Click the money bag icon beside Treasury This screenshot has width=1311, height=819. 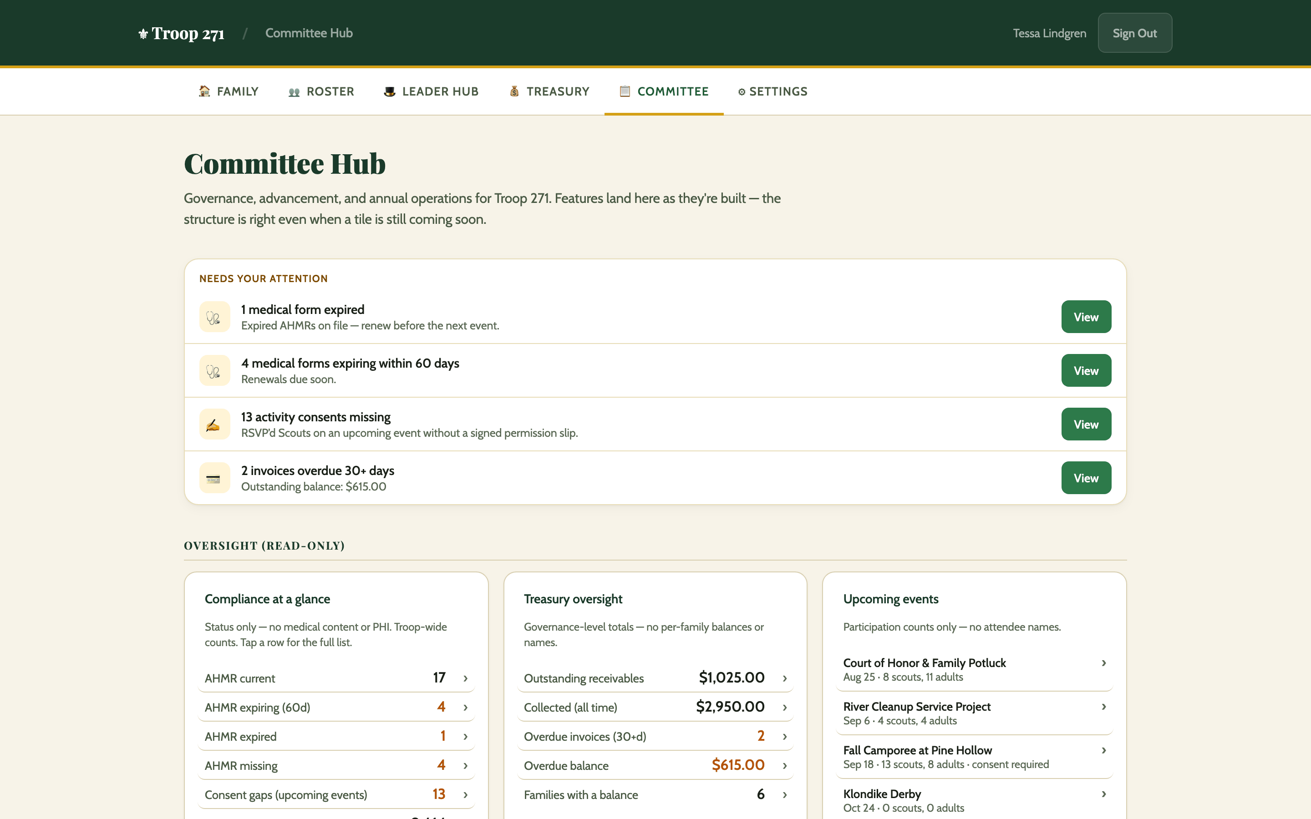(x=514, y=91)
